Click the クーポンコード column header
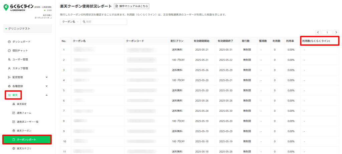The height and width of the screenshot is (154, 342). pos(147,41)
